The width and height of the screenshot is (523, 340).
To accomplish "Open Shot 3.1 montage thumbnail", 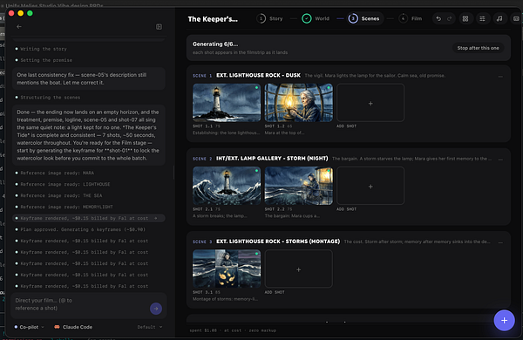I will (x=227, y=269).
